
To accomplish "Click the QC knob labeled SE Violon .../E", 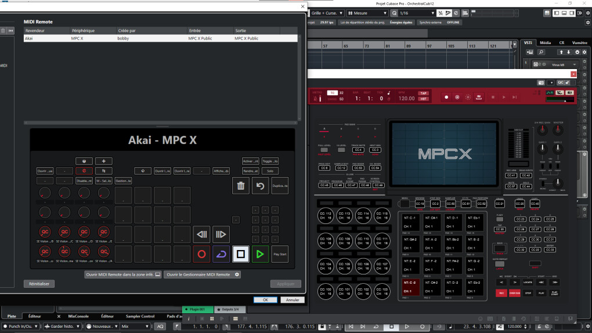I will [103, 232].
